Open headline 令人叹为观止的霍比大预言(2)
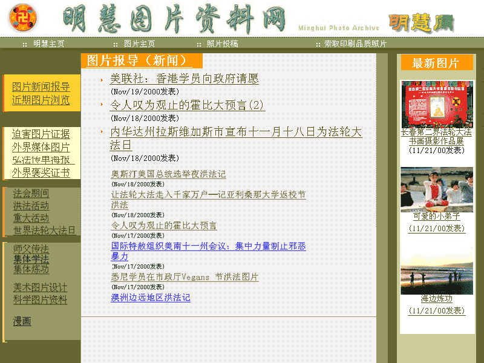 click(x=187, y=105)
